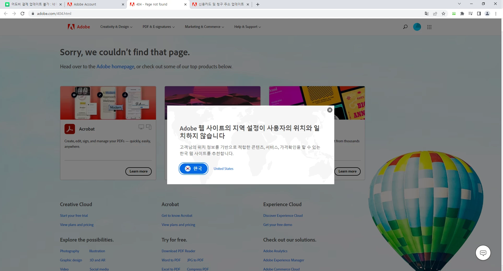Click the mobile devices icon on the Acrobat card
The width and height of the screenshot is (503, 271).
click(149, 127)
